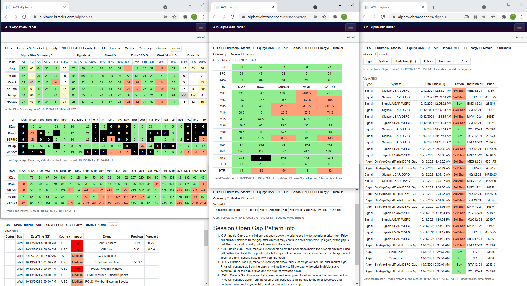The height and width of the screenshot is (286, 527).
Task: Sort TrendOmeter by SFG using the OrderByDesc link
Action: (244, 60)
